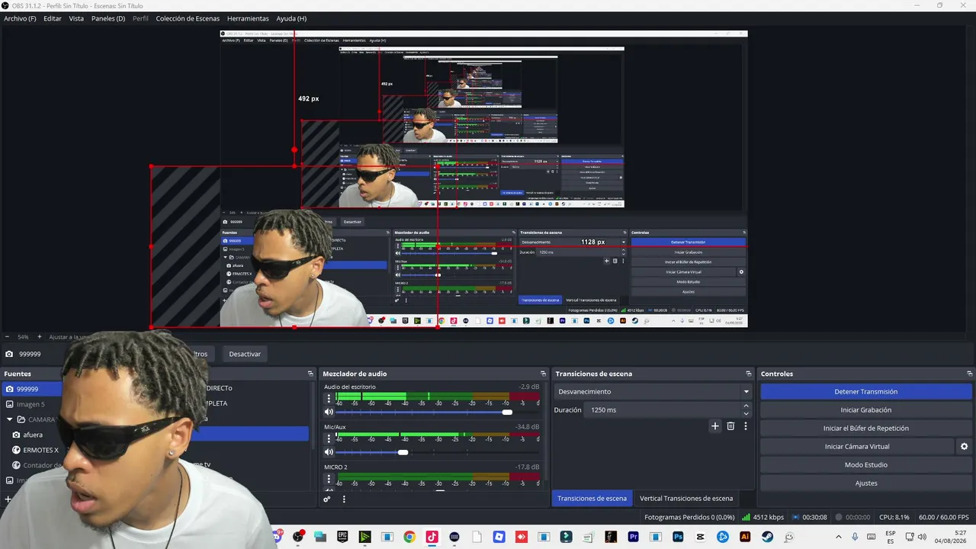Open transition properties three-dot menu
The image size is (976, 549).
point(746,426)
